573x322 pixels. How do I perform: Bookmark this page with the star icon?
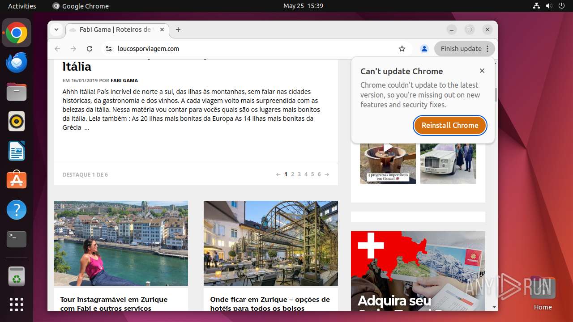402,49
